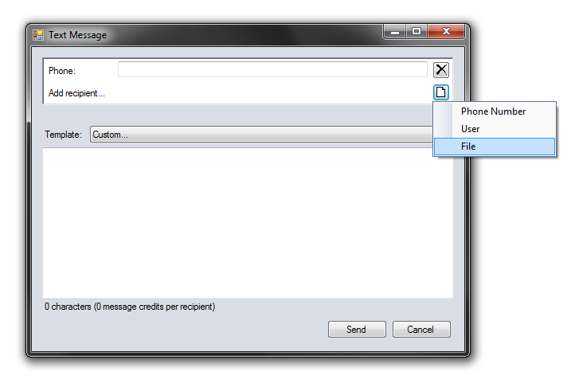Open the Template dropdown showing Custom...
Screen dimensions: 571x383
(261, 135)
